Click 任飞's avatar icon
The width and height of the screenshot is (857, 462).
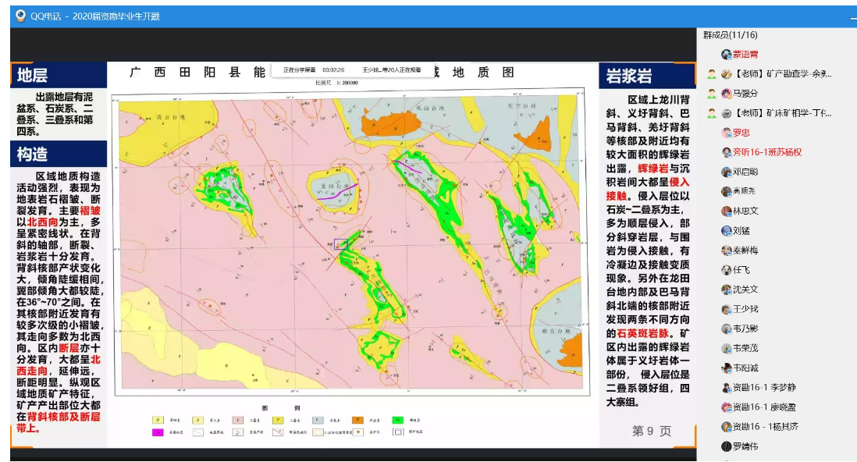(726, 270)
